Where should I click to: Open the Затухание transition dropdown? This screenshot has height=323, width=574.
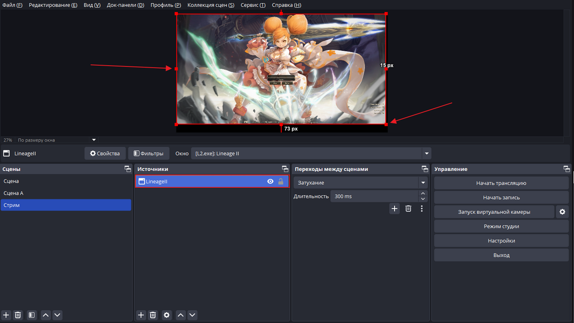coord(361,183)
